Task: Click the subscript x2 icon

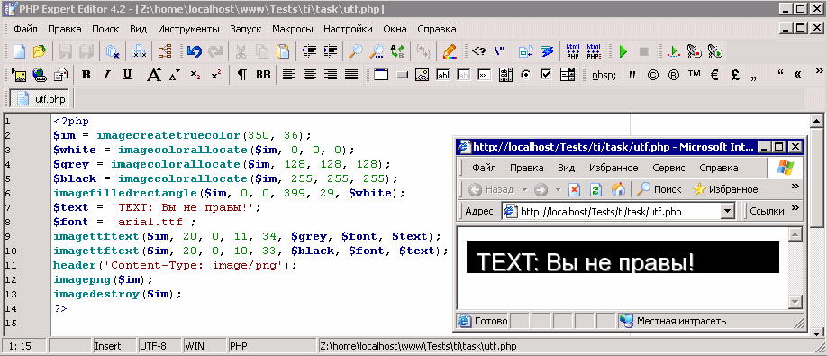Action: (x=195, y=75)
